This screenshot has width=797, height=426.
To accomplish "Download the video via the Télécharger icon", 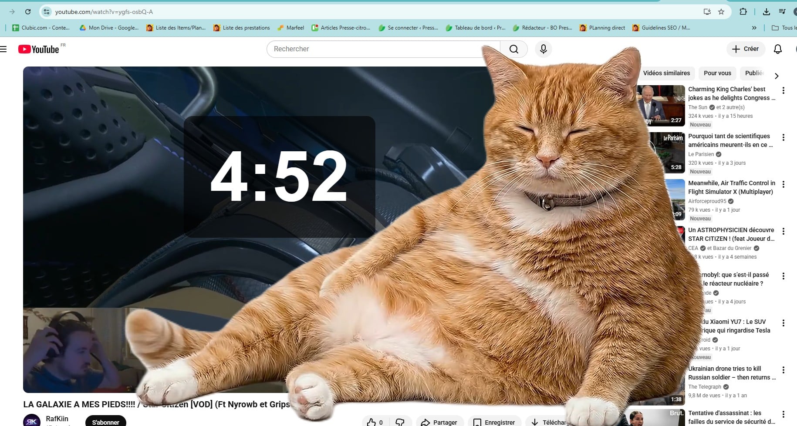I will click(x=534, y=421).
